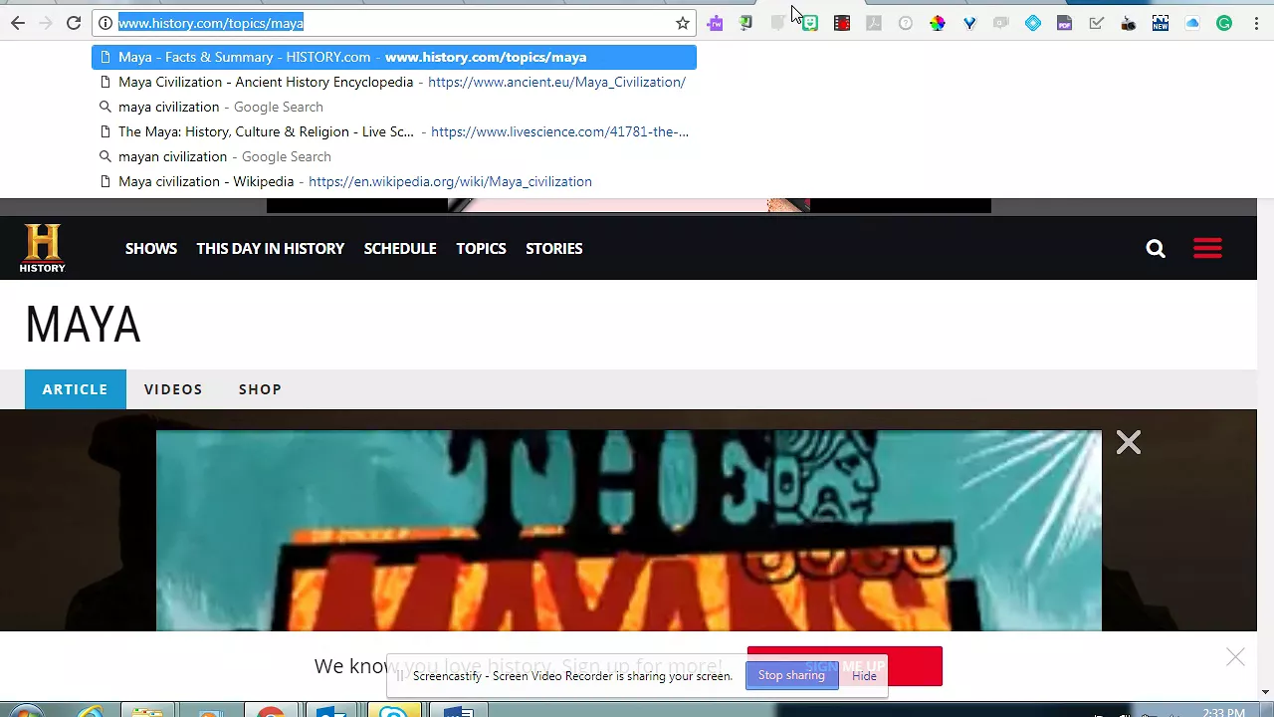Open the red film strip extension
This screenshot has height=717, width=1274.
(x=842, y=23)
